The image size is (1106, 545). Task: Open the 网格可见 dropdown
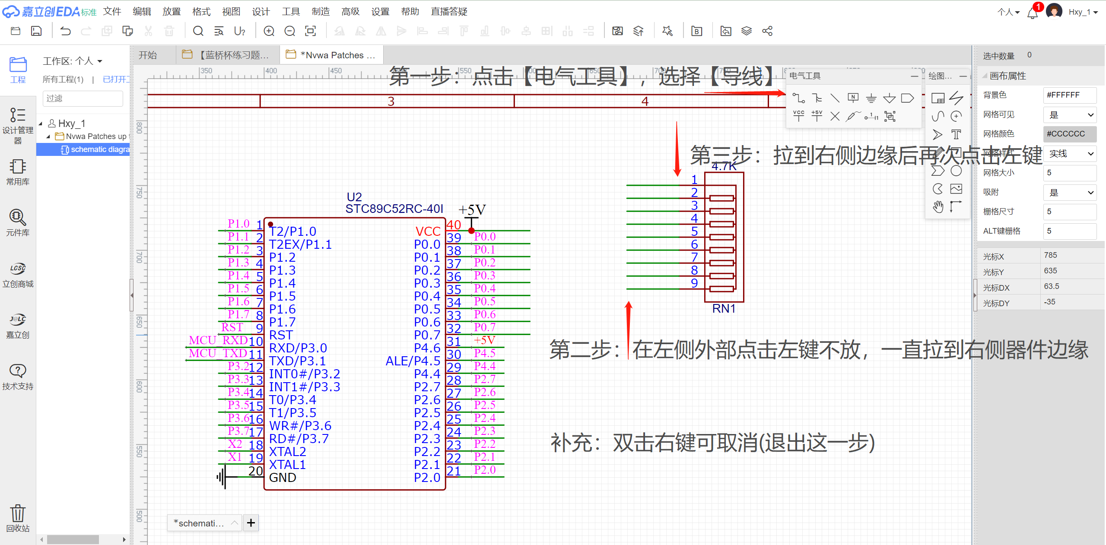point(1070,115)
